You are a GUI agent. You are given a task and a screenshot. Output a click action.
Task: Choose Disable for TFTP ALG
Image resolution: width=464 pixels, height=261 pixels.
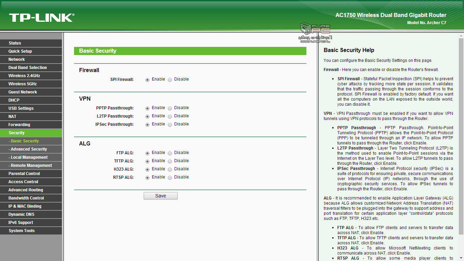point(170,161)
